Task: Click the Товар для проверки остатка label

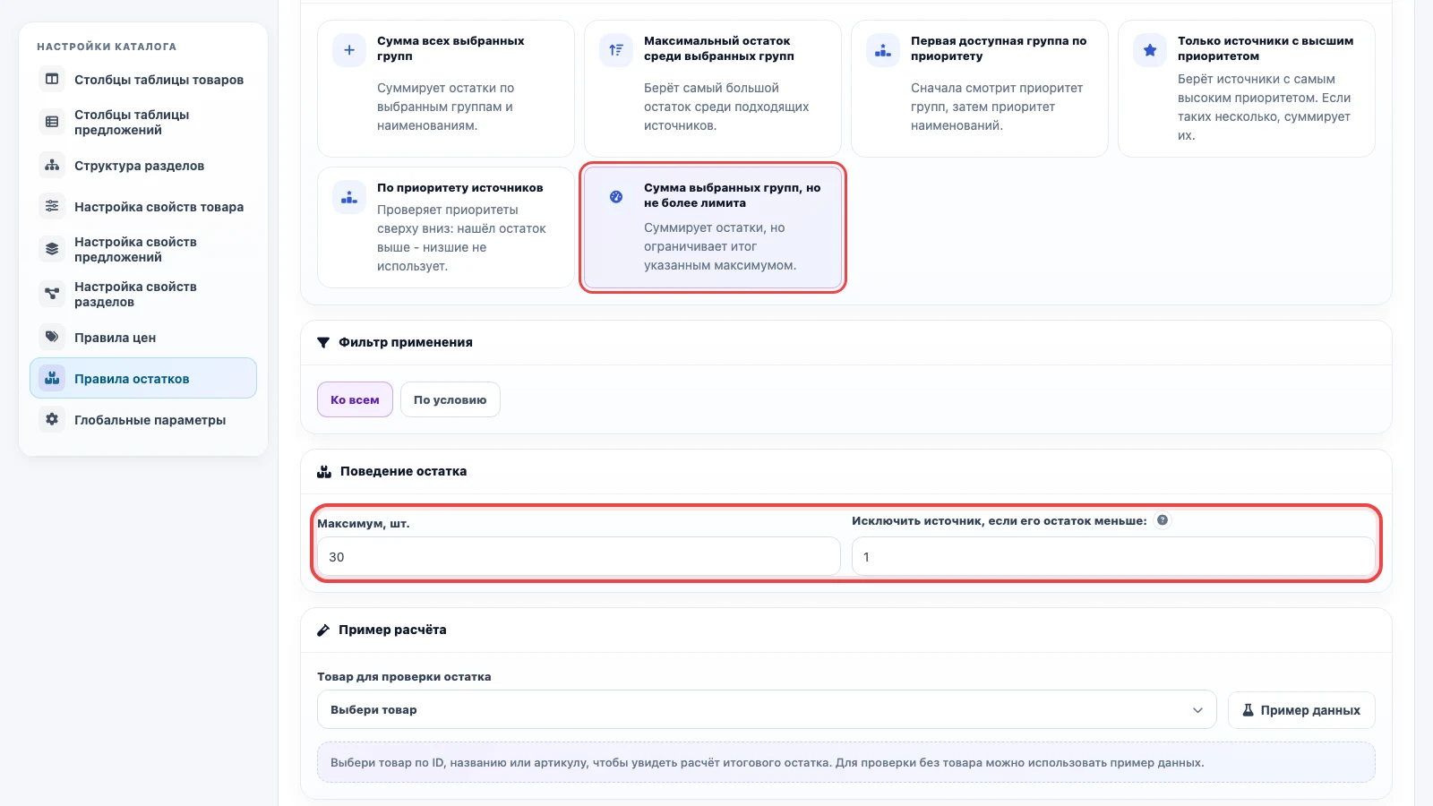Action: click(x=404, y=676)
